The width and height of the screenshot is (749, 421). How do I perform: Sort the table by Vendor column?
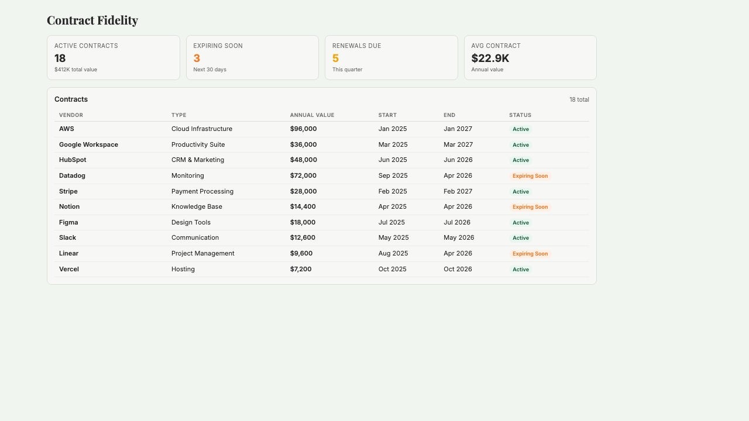coord(71,115)
